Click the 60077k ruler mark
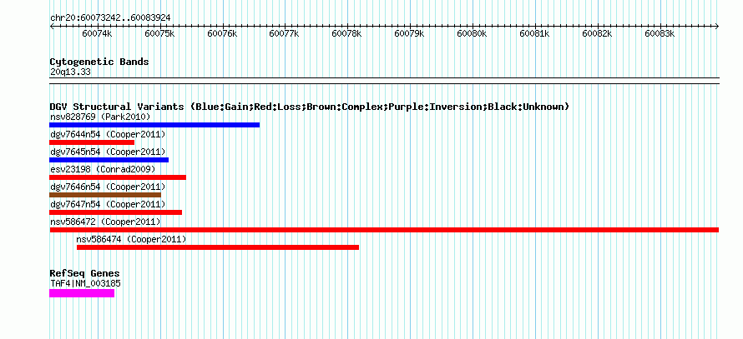Screen dimensions: 743x339 285,33
